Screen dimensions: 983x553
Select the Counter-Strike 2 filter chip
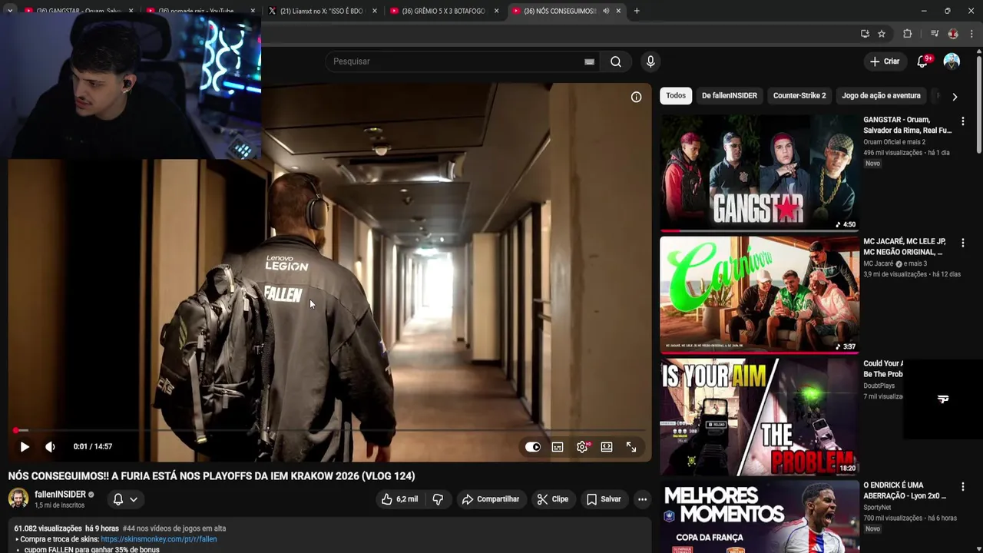tap(799, 96)
